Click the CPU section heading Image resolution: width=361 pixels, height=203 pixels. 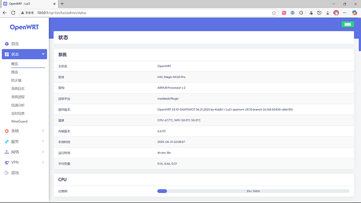click(62, 179)
